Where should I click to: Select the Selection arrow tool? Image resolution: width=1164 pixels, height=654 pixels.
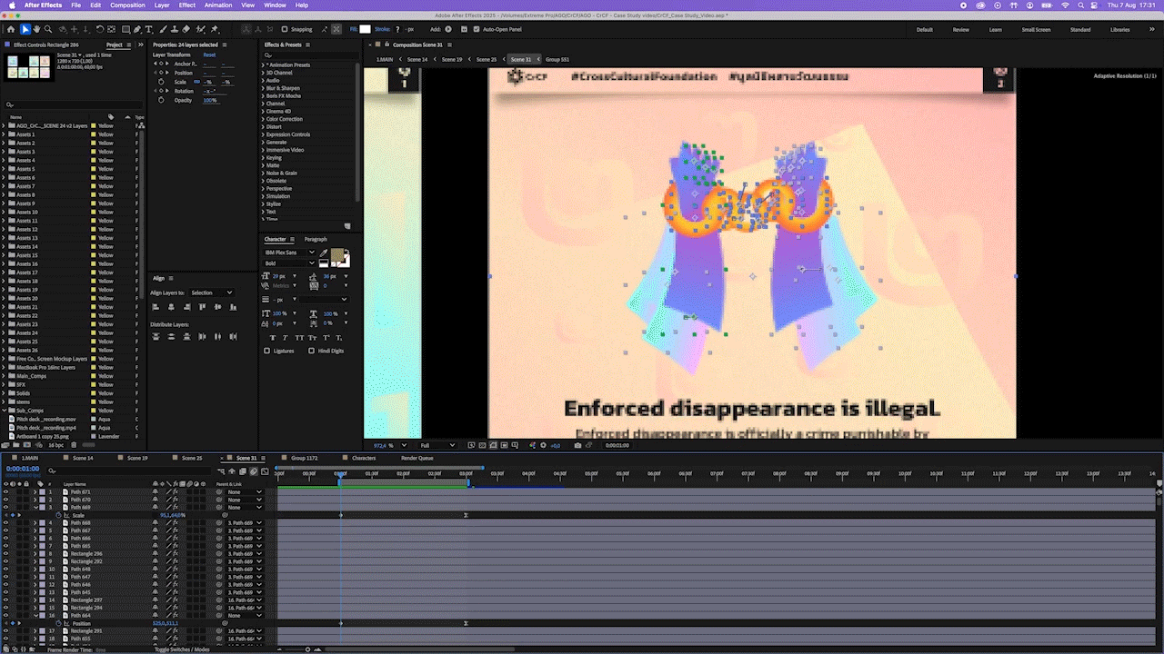[x=25, y=29]
